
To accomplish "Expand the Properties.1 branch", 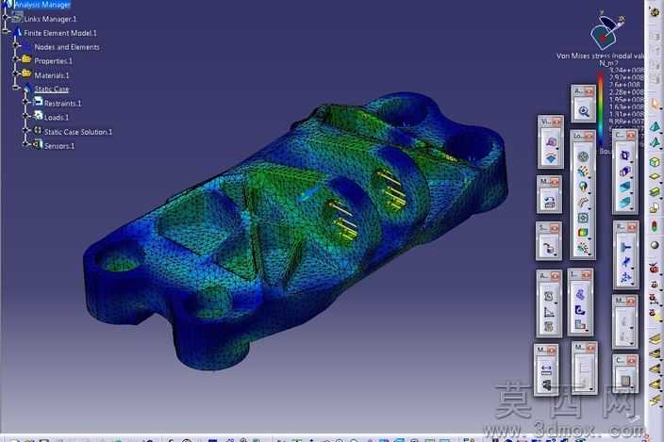I will coord(16,59).
